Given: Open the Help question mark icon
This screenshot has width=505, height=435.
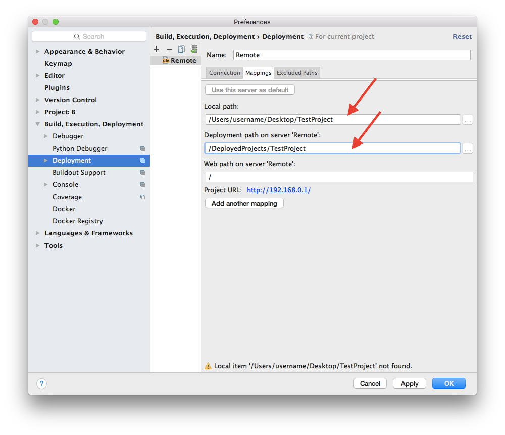Looking at the screenshot, I should pos(41,383).
